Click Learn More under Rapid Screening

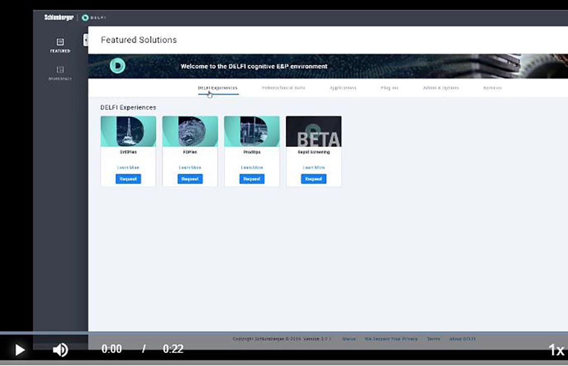point(314,167)
